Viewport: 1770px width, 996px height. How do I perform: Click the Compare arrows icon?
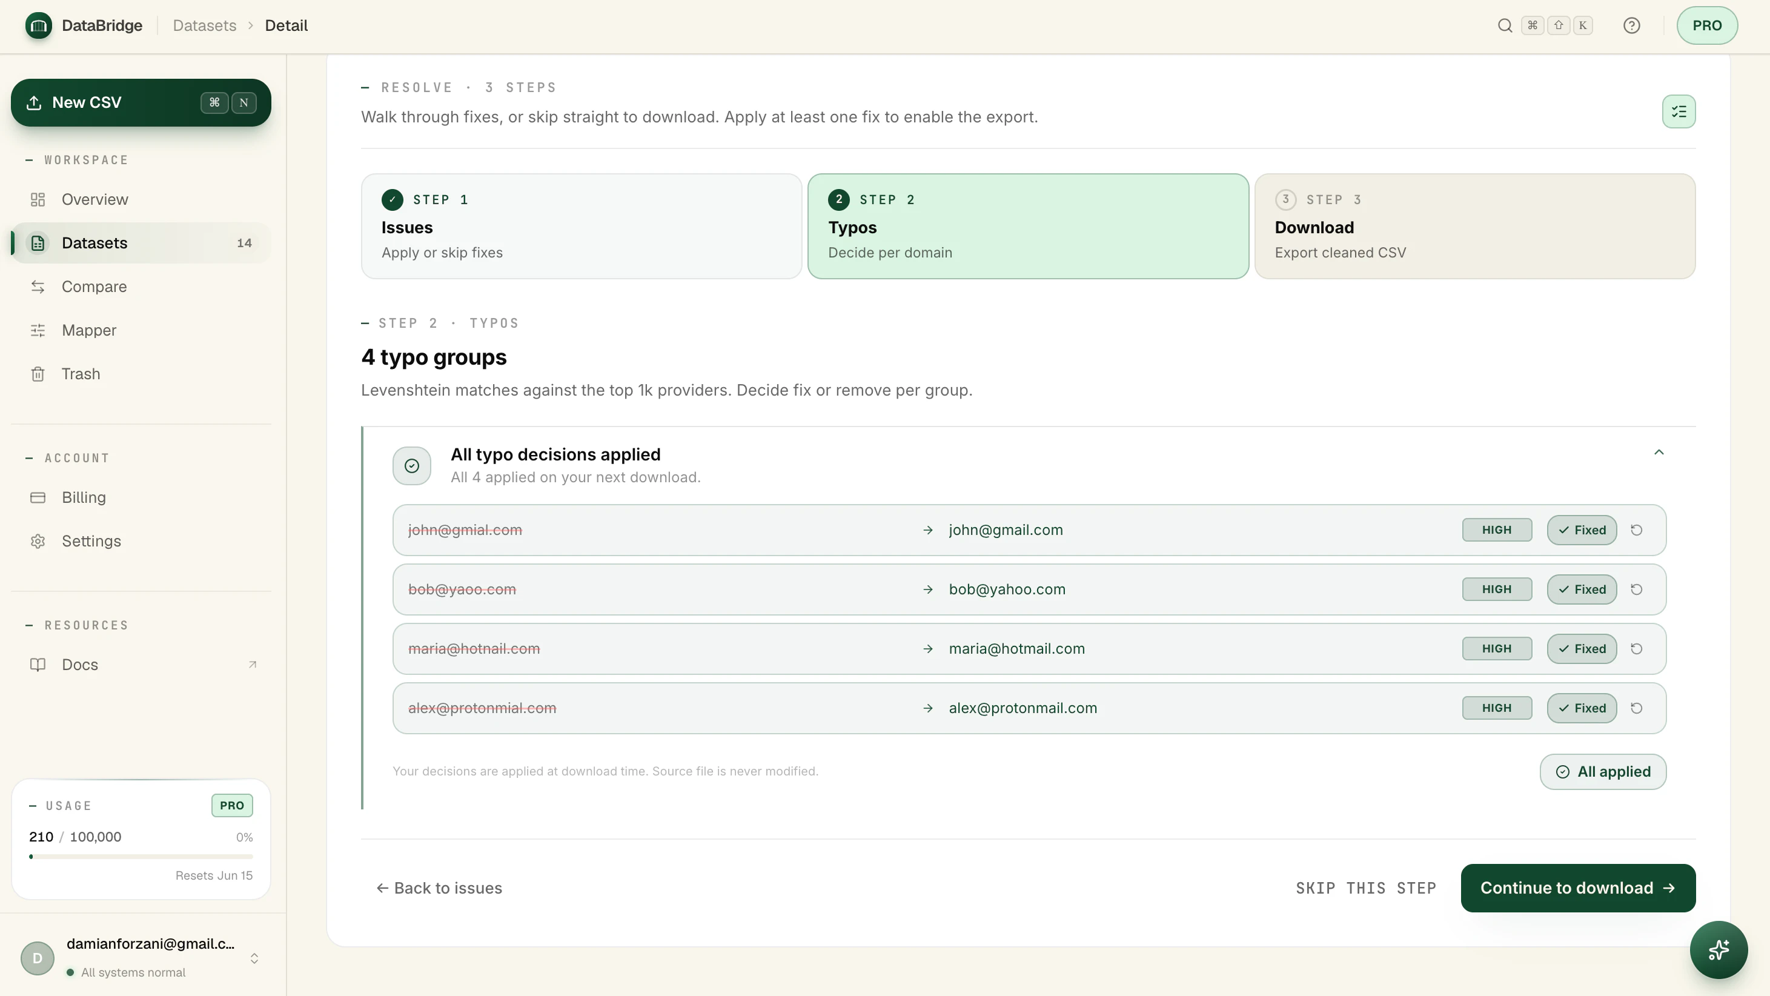38,287
